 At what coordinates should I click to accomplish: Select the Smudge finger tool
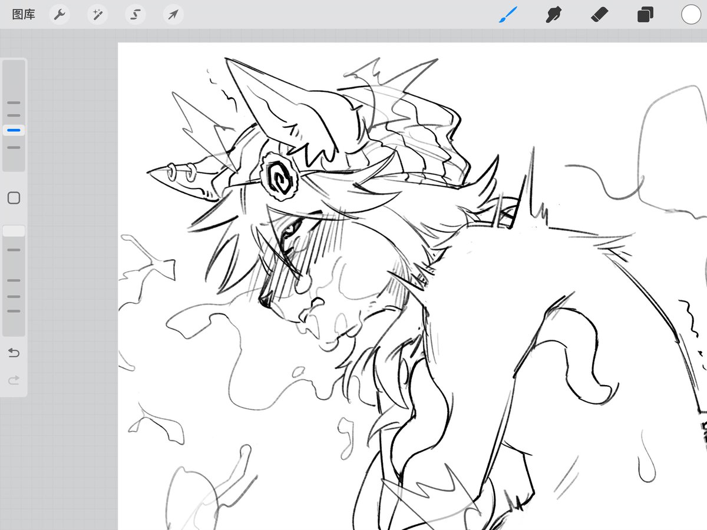click(553, 15)
